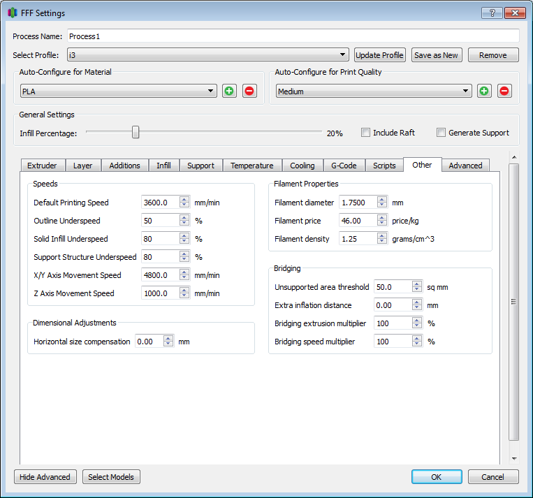
Task: Click the Remove profile button
Action: pos(493,55)
